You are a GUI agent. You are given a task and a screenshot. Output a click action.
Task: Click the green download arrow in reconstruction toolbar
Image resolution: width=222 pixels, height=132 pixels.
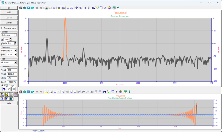[126, 92]
